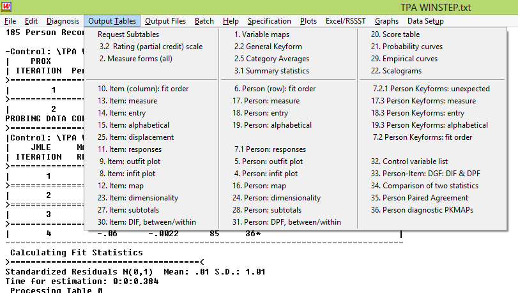
Task: Open the Diagnosis menu
Action: (x=63, y=21)
